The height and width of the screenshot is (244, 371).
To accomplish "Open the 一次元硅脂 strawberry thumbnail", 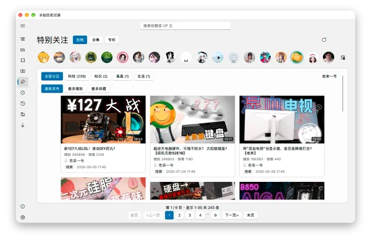I will tap(103, 189).
